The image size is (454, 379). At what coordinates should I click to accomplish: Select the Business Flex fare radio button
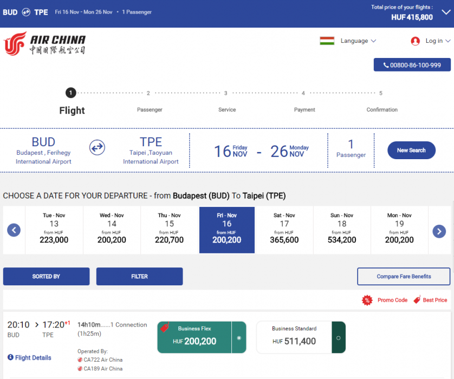(x=239, y=338)
